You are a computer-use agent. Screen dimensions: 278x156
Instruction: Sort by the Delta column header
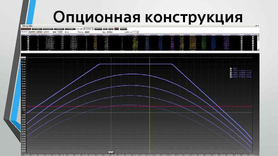click(x=182, y=35)
